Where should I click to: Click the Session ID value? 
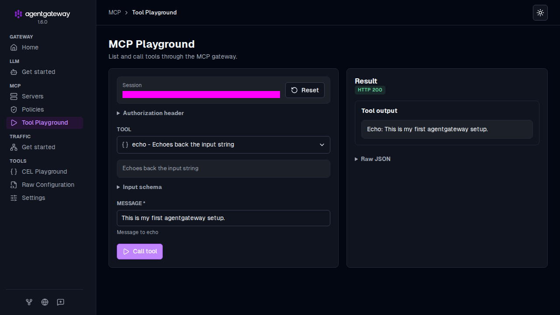coord(201,94)
